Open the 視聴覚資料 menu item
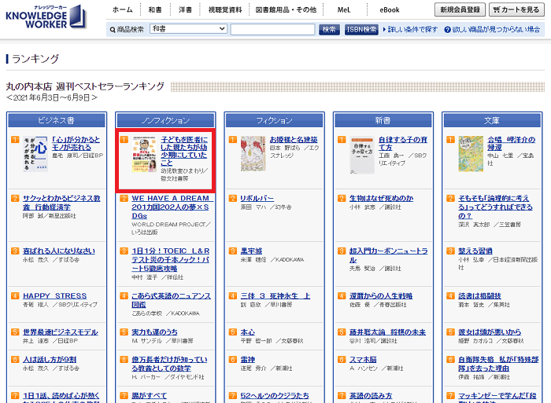551x403 pixels. 225,10
